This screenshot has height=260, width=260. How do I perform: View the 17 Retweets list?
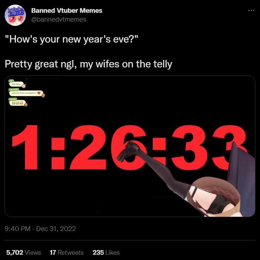click(x=67, y=252)
